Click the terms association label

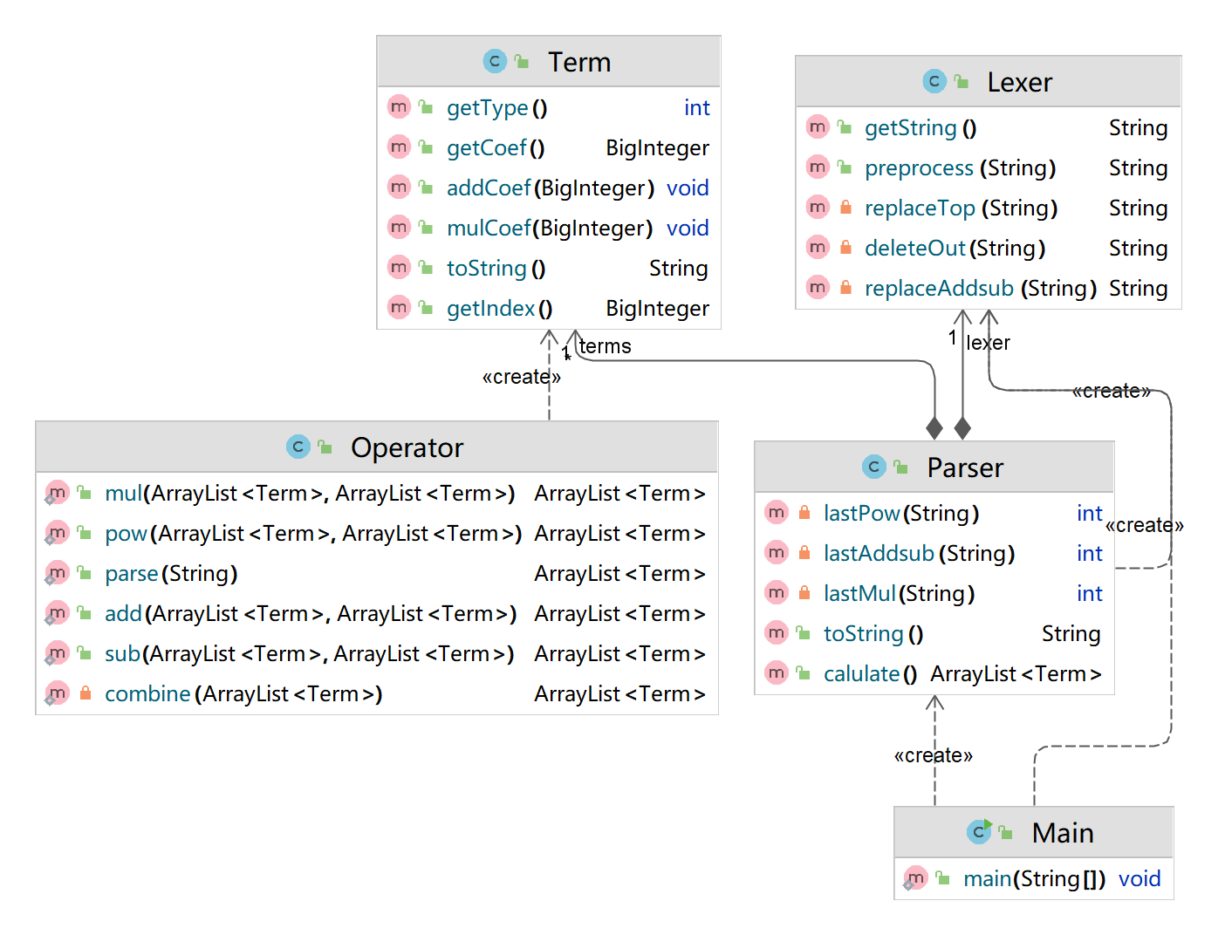point(606,346)
